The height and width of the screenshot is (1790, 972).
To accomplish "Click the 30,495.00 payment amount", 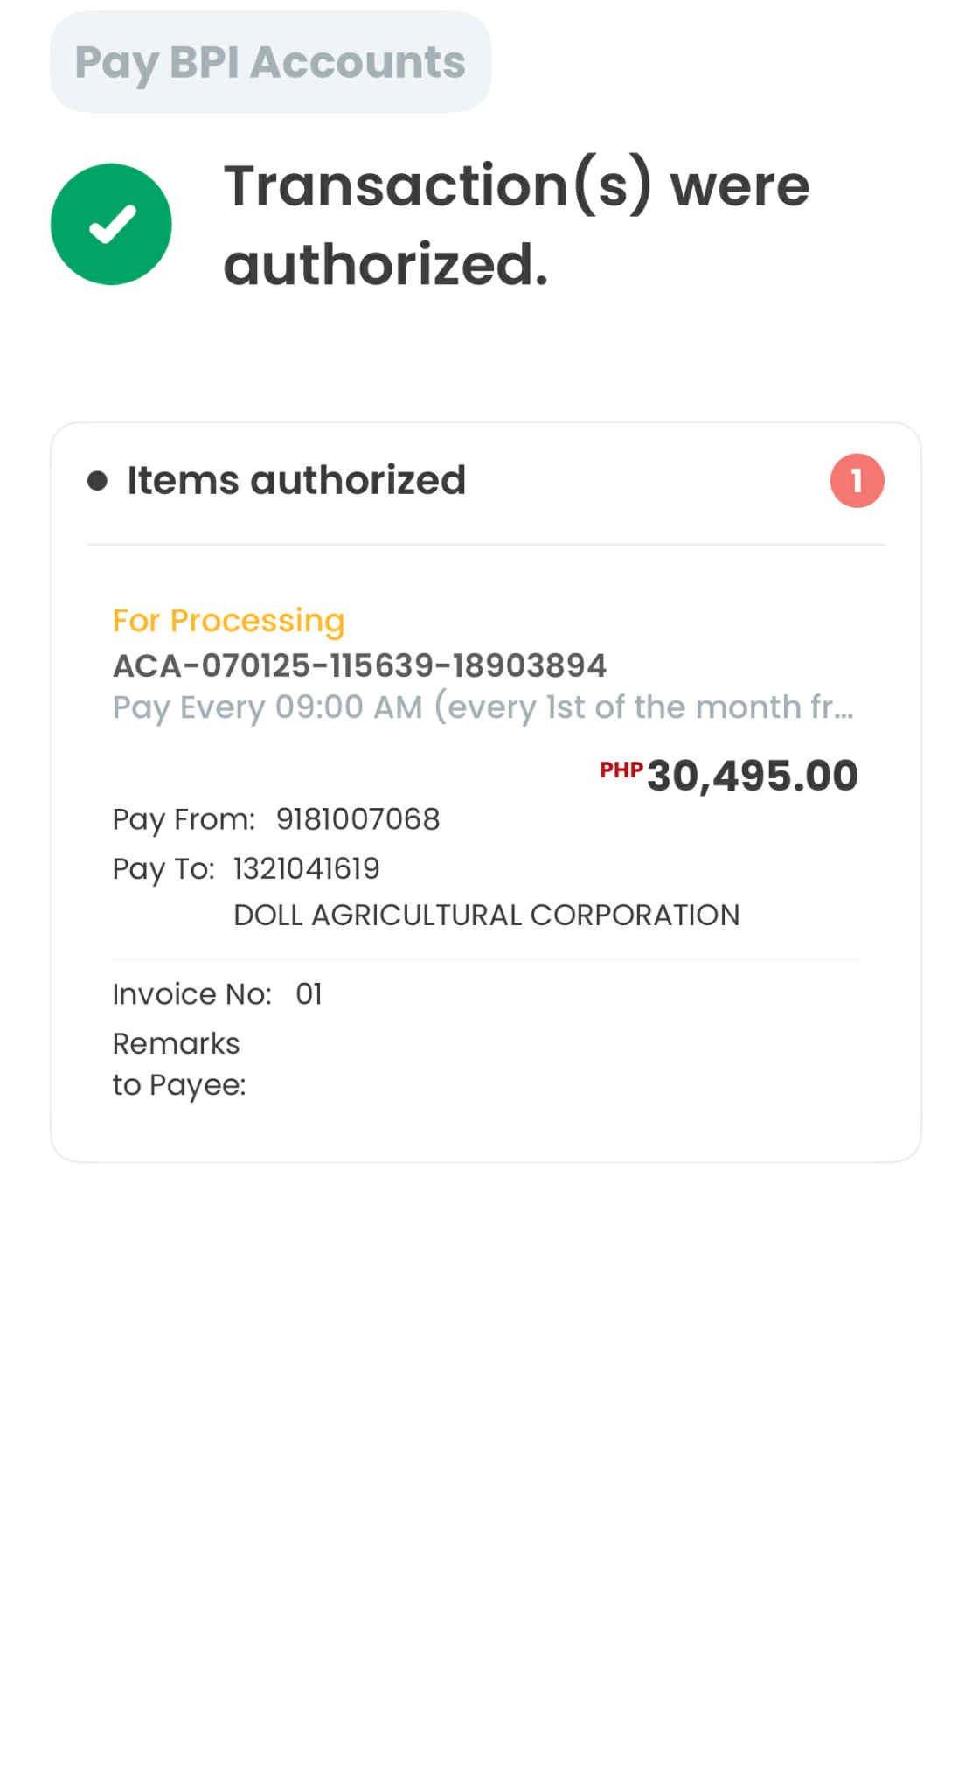I will pos(753,776).
